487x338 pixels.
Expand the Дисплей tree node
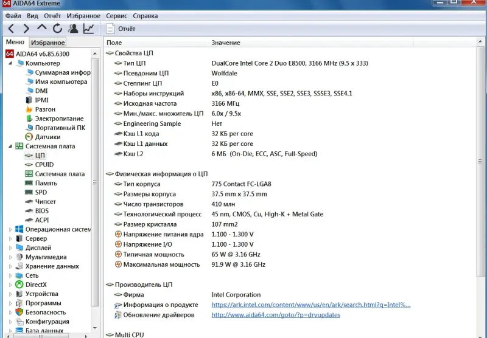[x=10, y=248]
